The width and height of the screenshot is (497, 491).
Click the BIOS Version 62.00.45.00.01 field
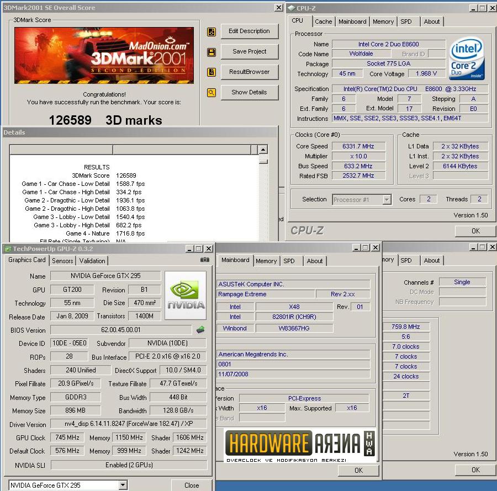tap(121, 329)
